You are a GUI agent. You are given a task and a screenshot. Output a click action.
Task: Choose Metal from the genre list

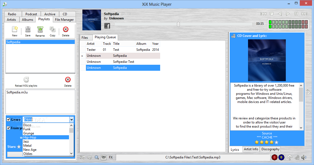coord(46,146)
